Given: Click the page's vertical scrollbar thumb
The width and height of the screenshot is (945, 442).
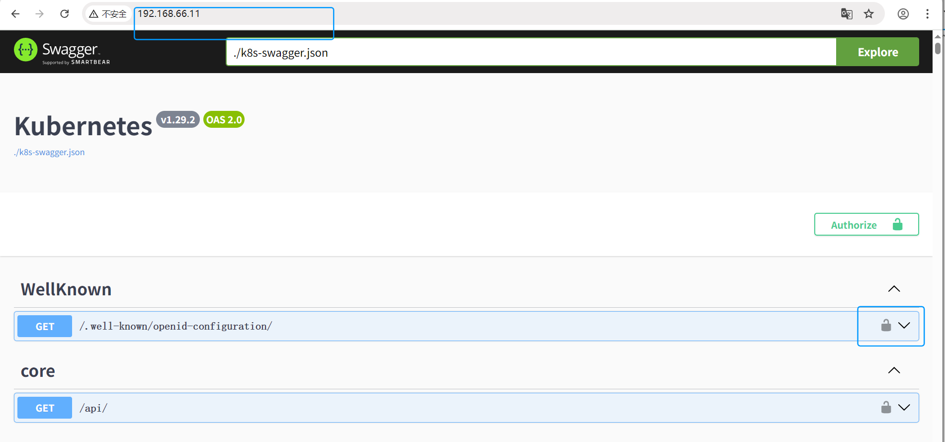Looking at the screenshot, I should (938, 48).
